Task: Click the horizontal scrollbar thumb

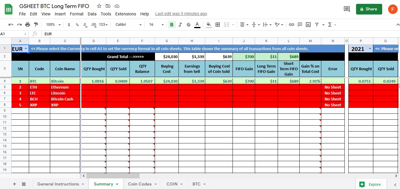Action: point(113,176)
